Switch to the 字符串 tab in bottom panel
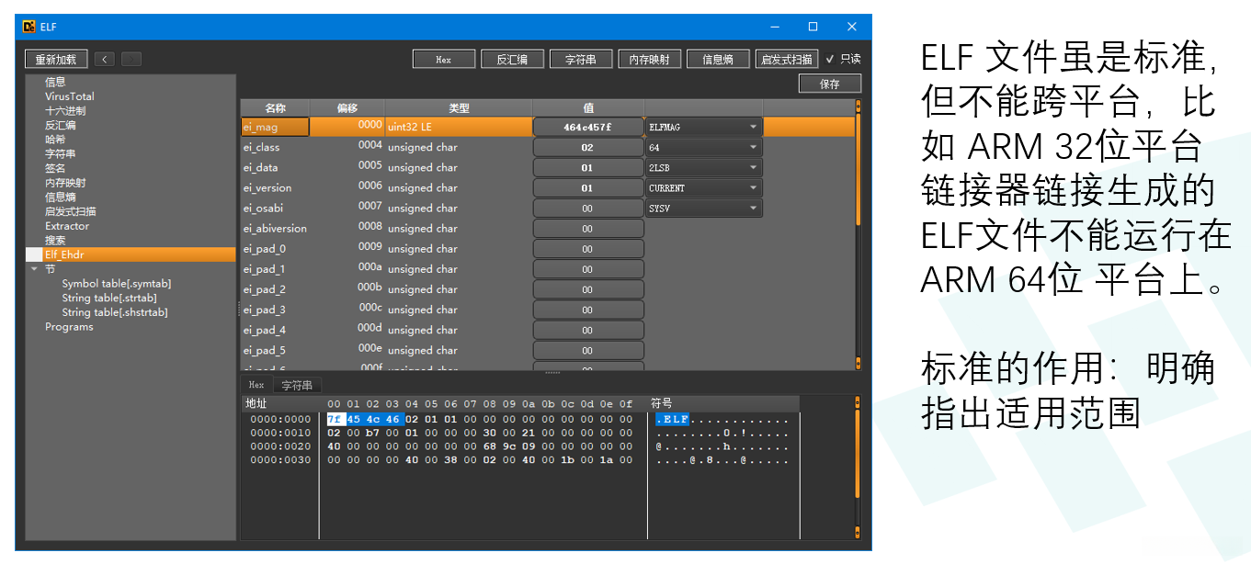1251x564 pixels. pos(297,385)
